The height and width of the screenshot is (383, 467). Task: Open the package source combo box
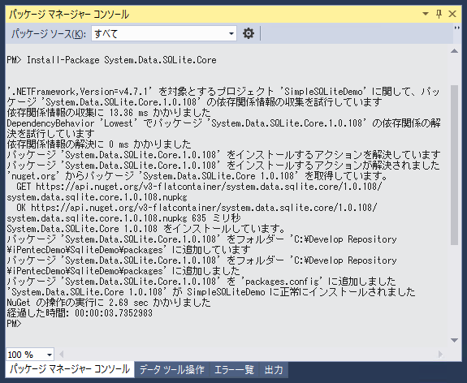164,33
